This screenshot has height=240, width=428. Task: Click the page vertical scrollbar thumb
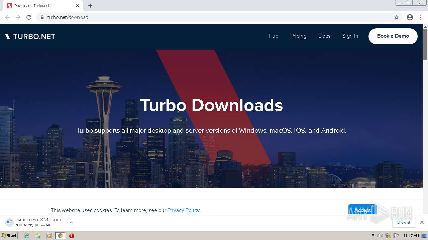425,44
